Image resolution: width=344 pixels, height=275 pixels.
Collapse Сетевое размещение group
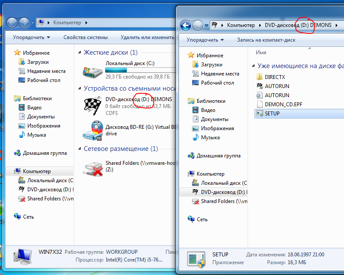79,149
